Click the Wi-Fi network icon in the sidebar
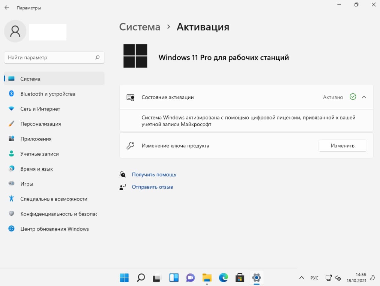This screenshot has height=286, width=380. (11, 109)
